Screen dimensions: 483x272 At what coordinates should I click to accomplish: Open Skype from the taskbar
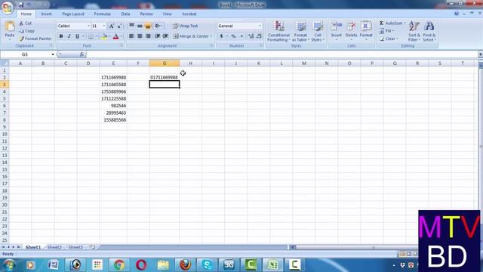click(x=208, y=265)
